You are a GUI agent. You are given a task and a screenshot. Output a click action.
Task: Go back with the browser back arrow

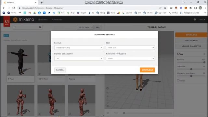click(4, 8)
